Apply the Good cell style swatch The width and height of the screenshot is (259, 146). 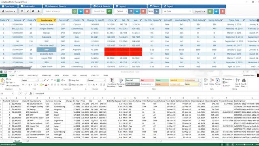pos(162,80)
